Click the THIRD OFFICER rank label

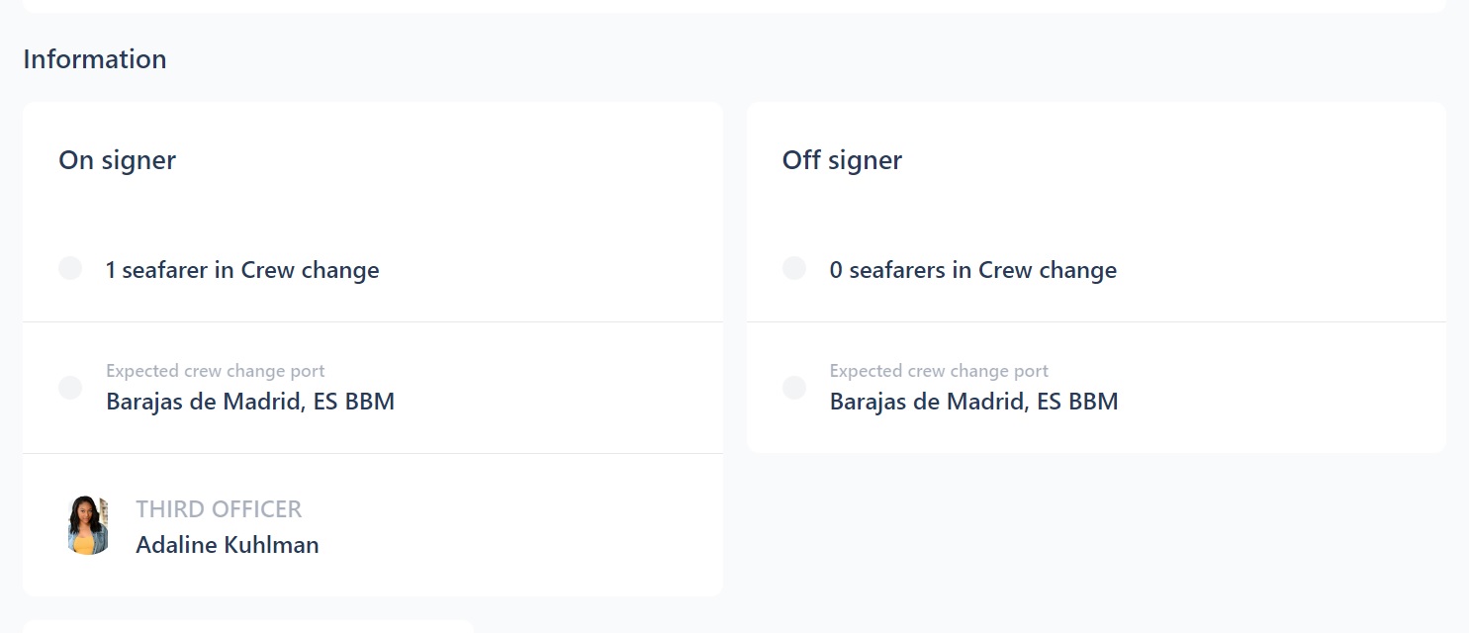(x=219, y=509)
